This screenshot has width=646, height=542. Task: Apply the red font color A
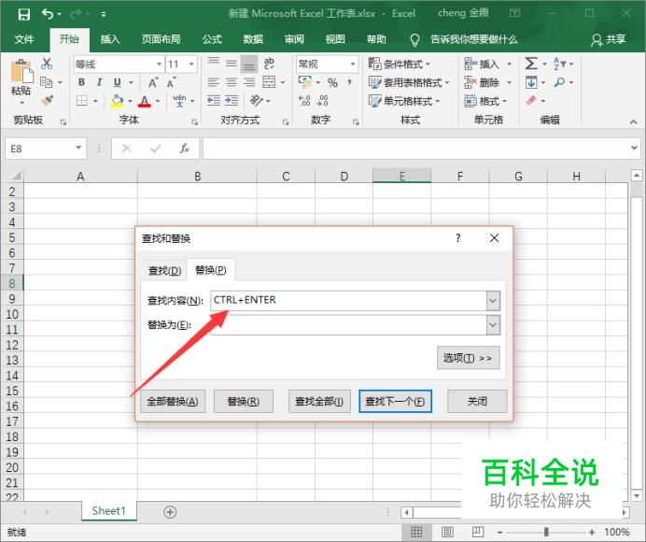point(144,101)
